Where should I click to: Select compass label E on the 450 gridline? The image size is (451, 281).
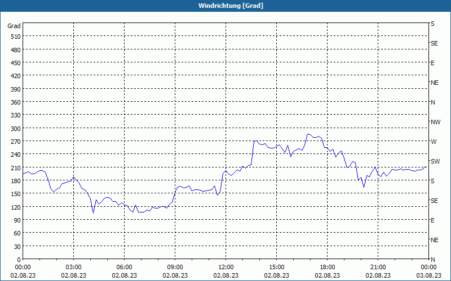(x=432, y=63)
